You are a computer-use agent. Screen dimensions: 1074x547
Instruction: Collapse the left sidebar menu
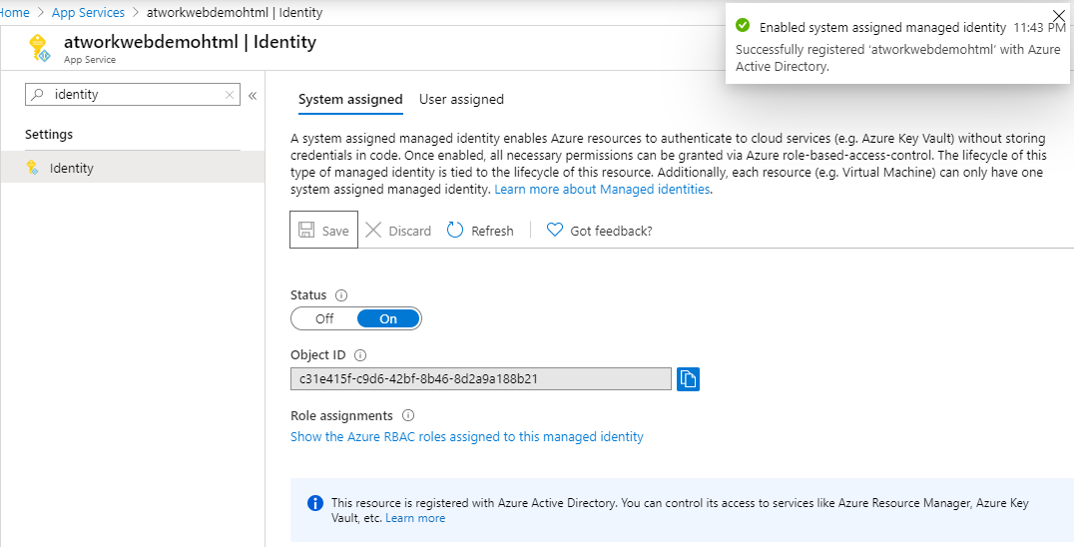point(253,96)
